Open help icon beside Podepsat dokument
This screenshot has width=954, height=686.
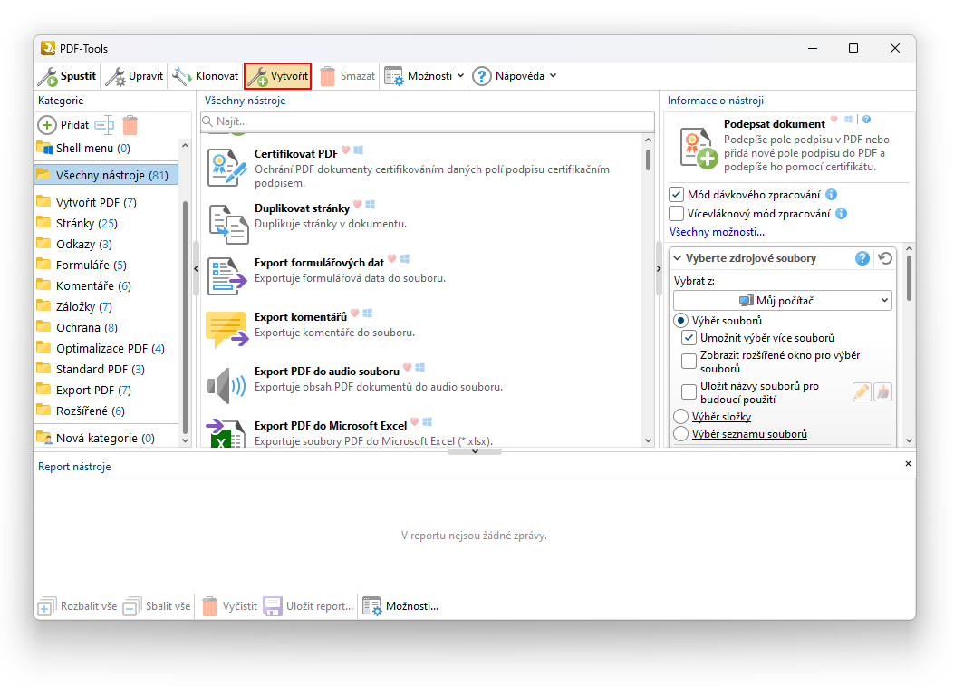click(866, 120)
